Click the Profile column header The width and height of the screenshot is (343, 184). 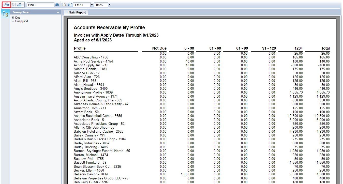[80, 48]
